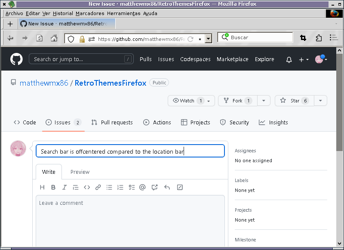Focus the issue title field

coord(130,151)
